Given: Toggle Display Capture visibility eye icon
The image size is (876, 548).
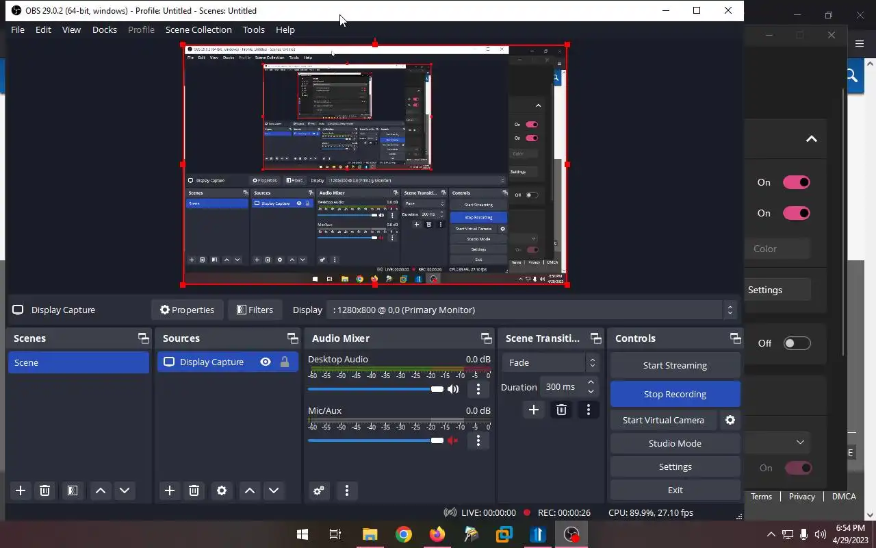Looking at the screenshot, I should pos(266,362).
